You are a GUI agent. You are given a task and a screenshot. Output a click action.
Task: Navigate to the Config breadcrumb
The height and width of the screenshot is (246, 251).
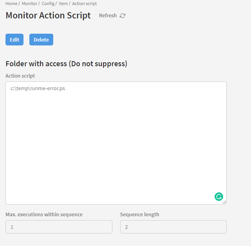(48, 4)
